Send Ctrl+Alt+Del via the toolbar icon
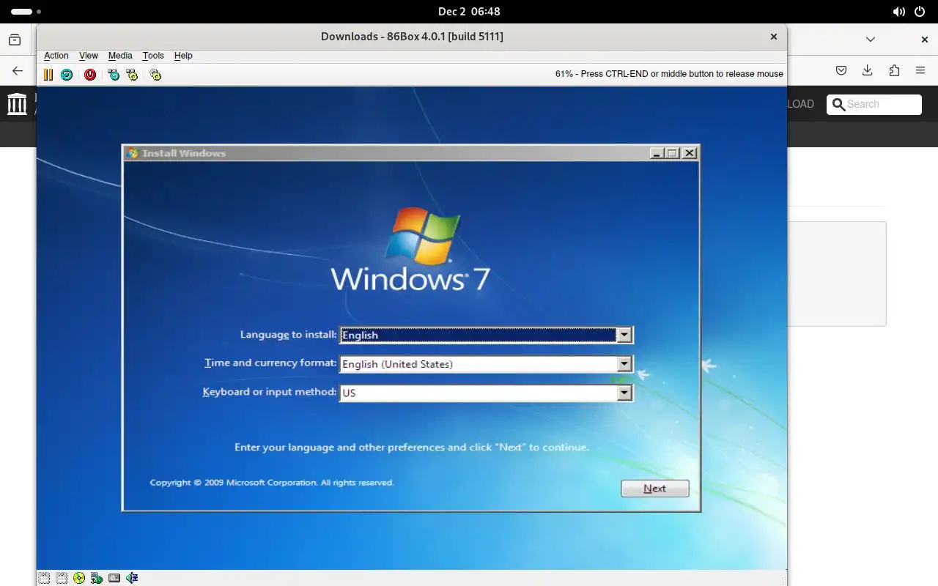This screenshot has height=586, width=938. coord(114,74)
